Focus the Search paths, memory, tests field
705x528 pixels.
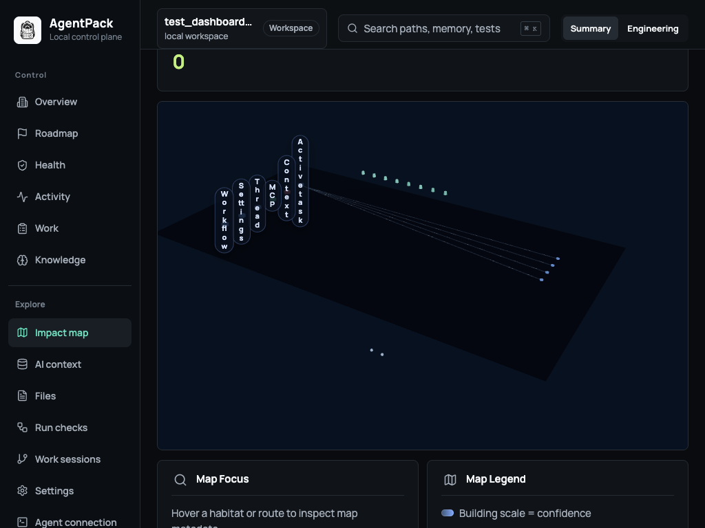click(444, 28)
